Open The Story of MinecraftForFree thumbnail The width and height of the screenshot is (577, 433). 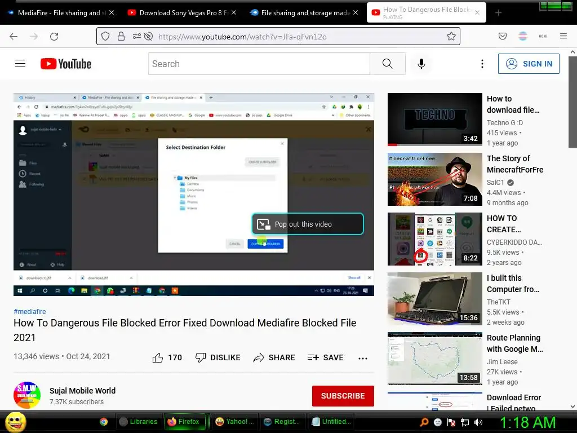point(434,179)
